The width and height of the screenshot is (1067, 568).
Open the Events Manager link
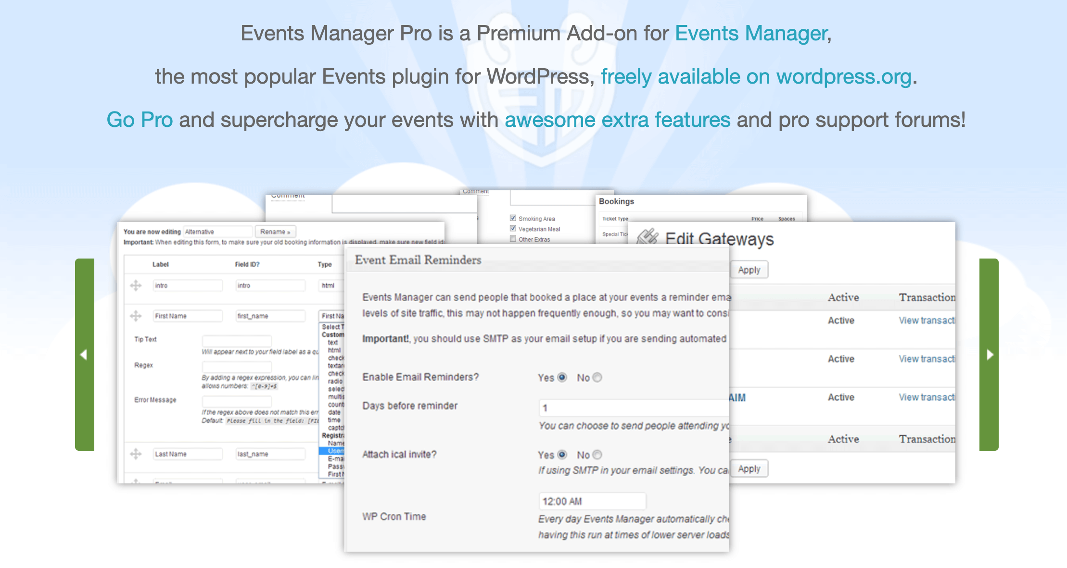(x=751, y=33)
